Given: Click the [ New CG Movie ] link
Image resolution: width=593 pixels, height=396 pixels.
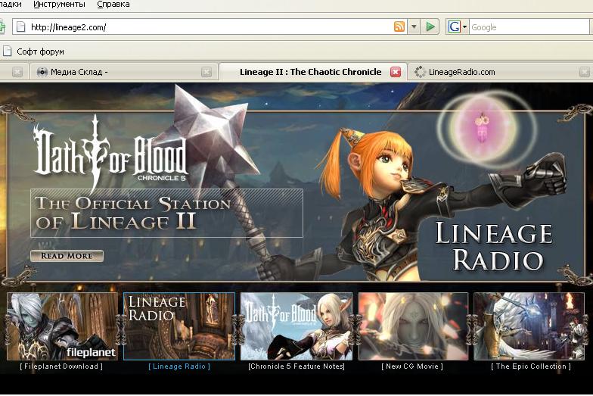Looking at the screenshot, I should point(412,366).
